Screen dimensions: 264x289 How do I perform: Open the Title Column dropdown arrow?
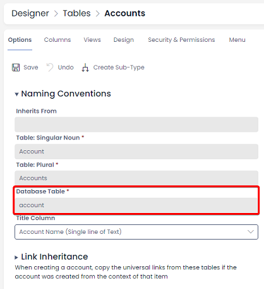pyautogui.click(x=251, y=232)
